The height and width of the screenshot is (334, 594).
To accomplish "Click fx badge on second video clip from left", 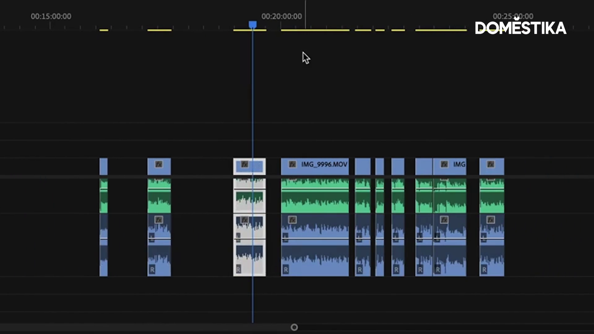I will coord(159,164).
